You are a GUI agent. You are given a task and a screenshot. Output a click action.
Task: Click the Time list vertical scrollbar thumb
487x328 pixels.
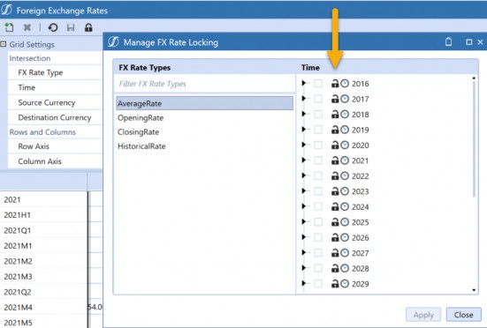click(474, 138)
